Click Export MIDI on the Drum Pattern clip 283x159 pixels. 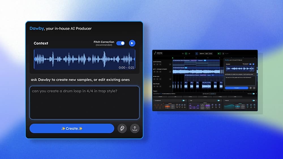coord(203,75)
